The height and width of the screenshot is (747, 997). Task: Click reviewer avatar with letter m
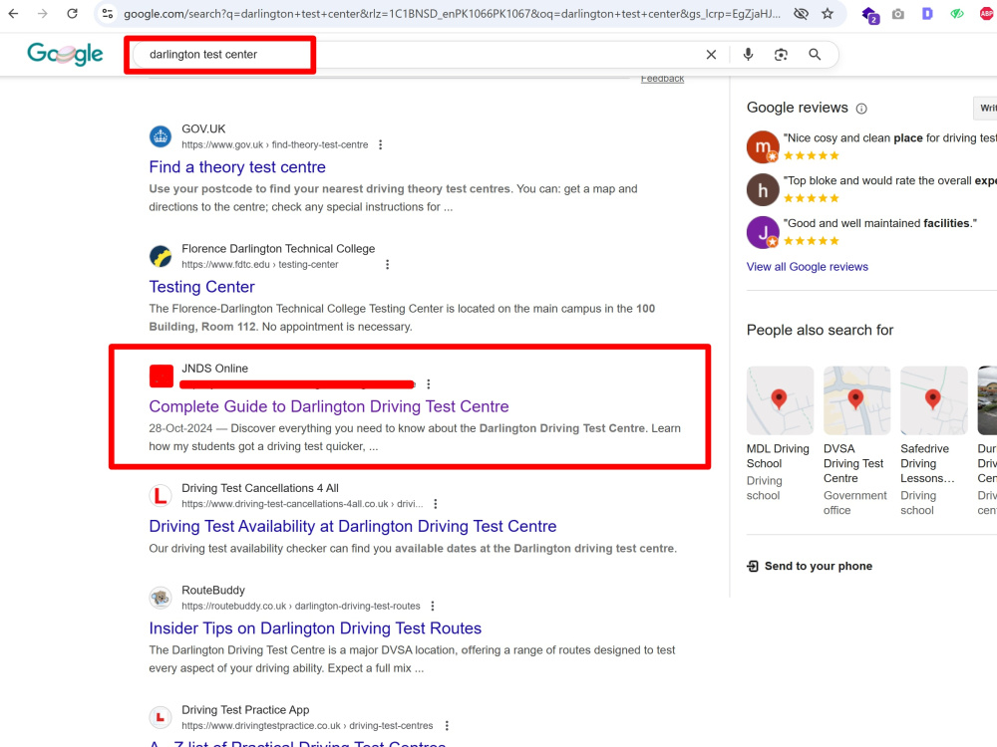[763, 146]
